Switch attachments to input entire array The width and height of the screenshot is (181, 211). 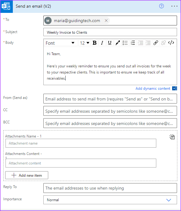(172, 137)
